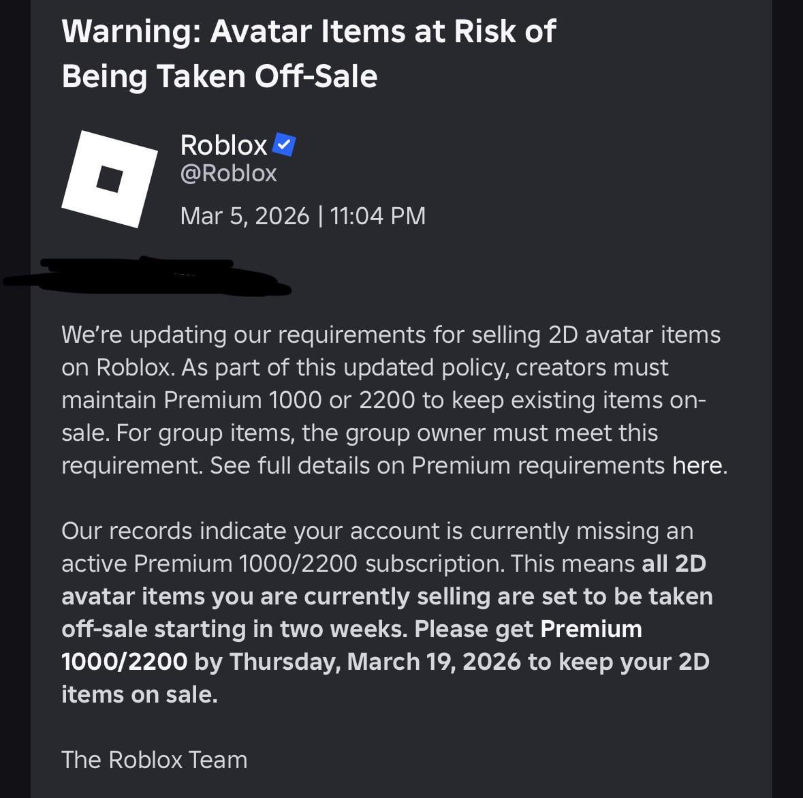Click the blue verified checkmark badge
Viewport: 803px width, 798px height.
[284, 144]
